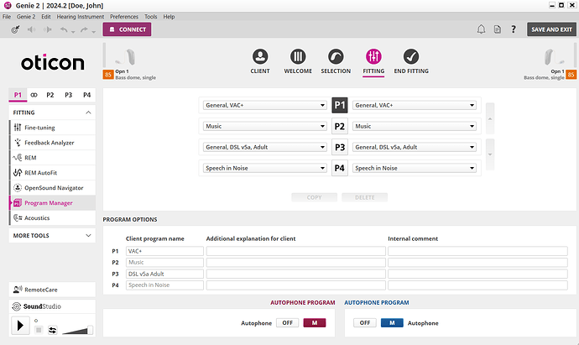The image size is (579, 345).
Task: Select the linked binaural icon tab
Action: click(34, 95)
